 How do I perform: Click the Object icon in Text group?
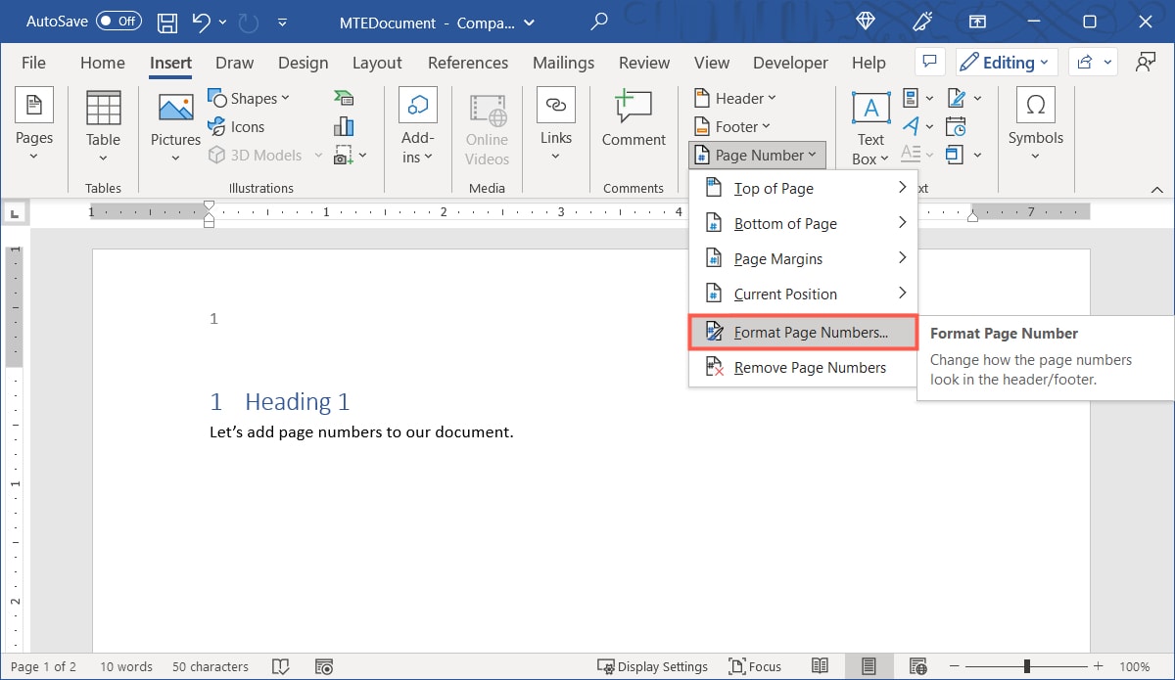tap(956, 155)
